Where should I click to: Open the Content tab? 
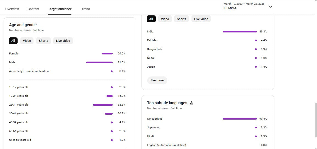(34, 9)
